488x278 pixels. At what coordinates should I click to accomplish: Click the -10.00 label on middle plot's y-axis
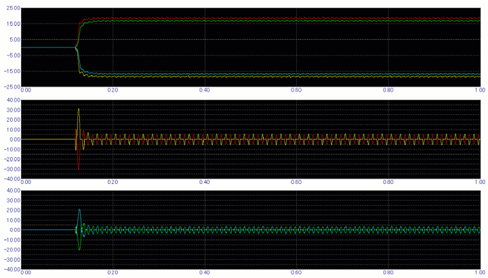[x=12, y=149]
